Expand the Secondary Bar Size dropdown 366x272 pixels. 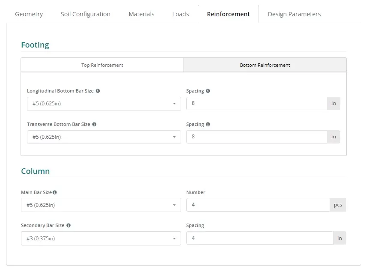click(101, 239)
